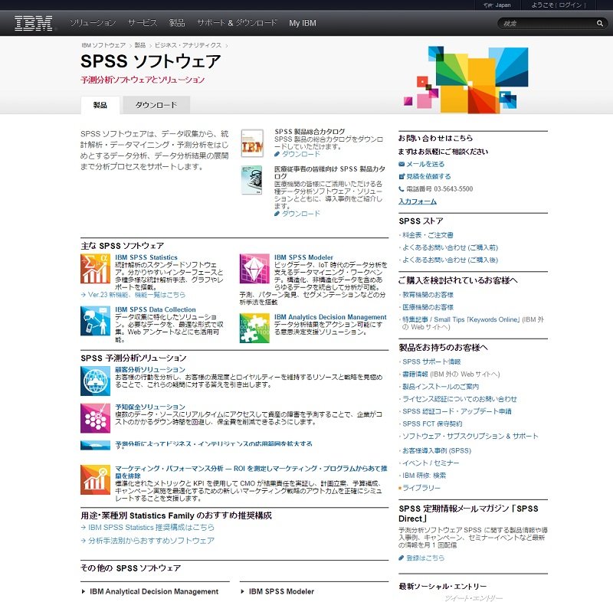The width and height of the screenshot is (613, 602).
Task: Open the My IBM menu
Action: click(303, 23)
